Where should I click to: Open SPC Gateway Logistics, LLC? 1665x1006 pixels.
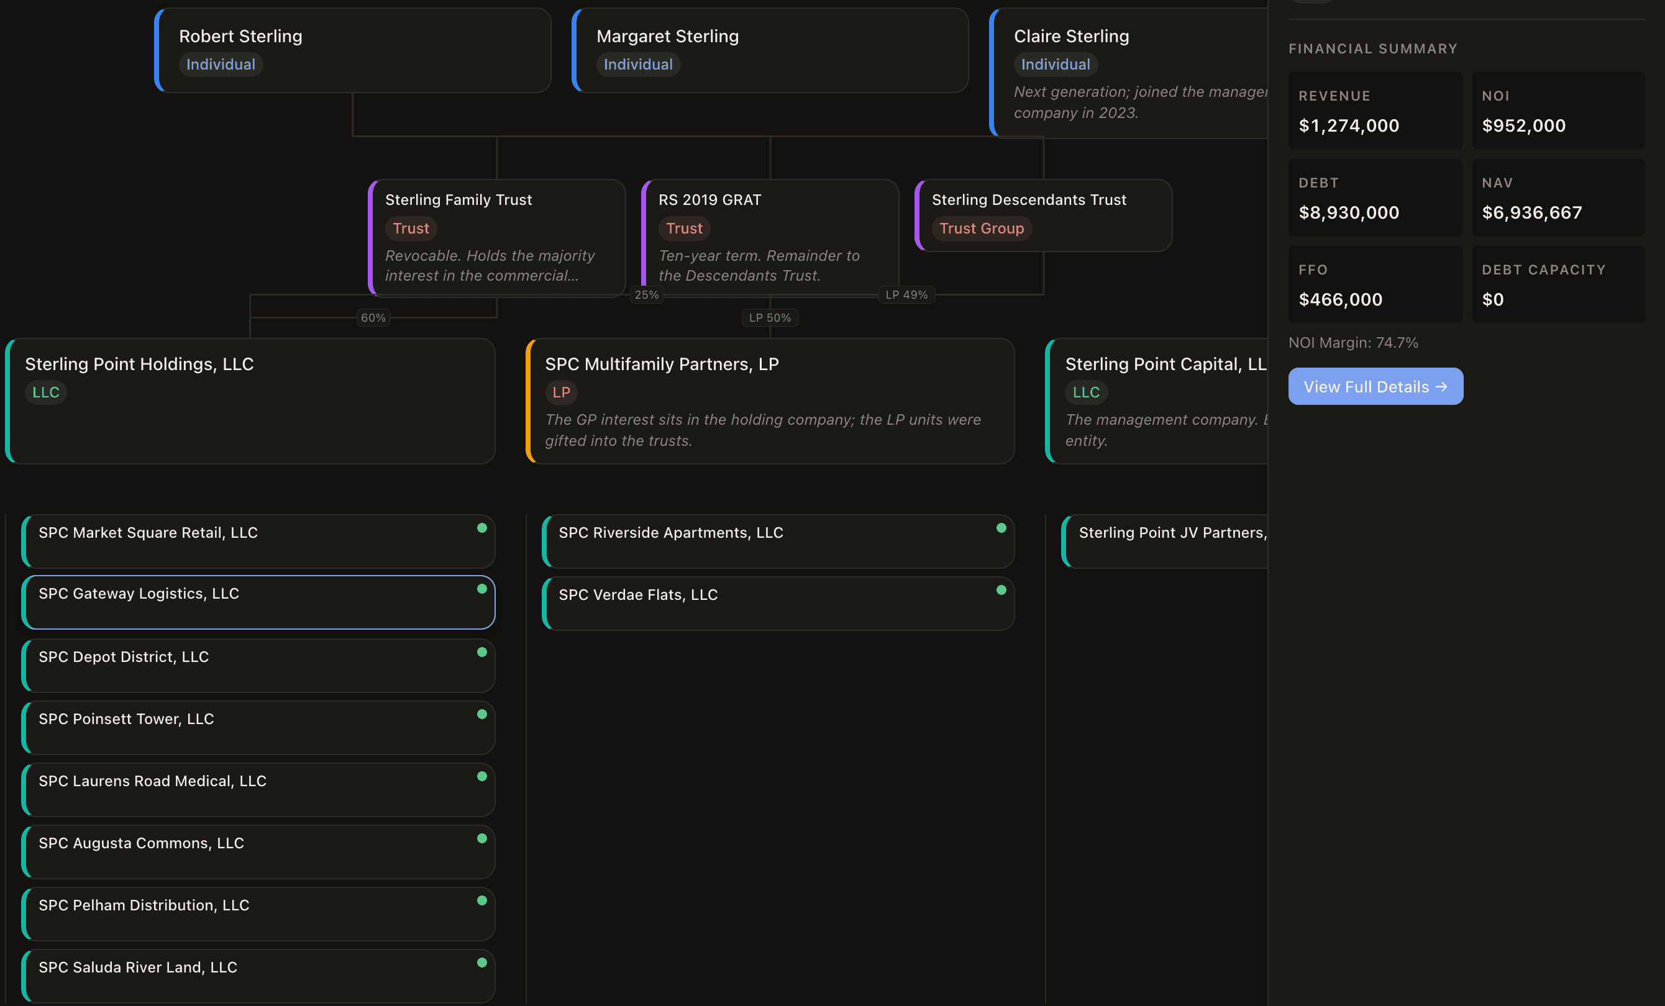click(x=258, y=602)
